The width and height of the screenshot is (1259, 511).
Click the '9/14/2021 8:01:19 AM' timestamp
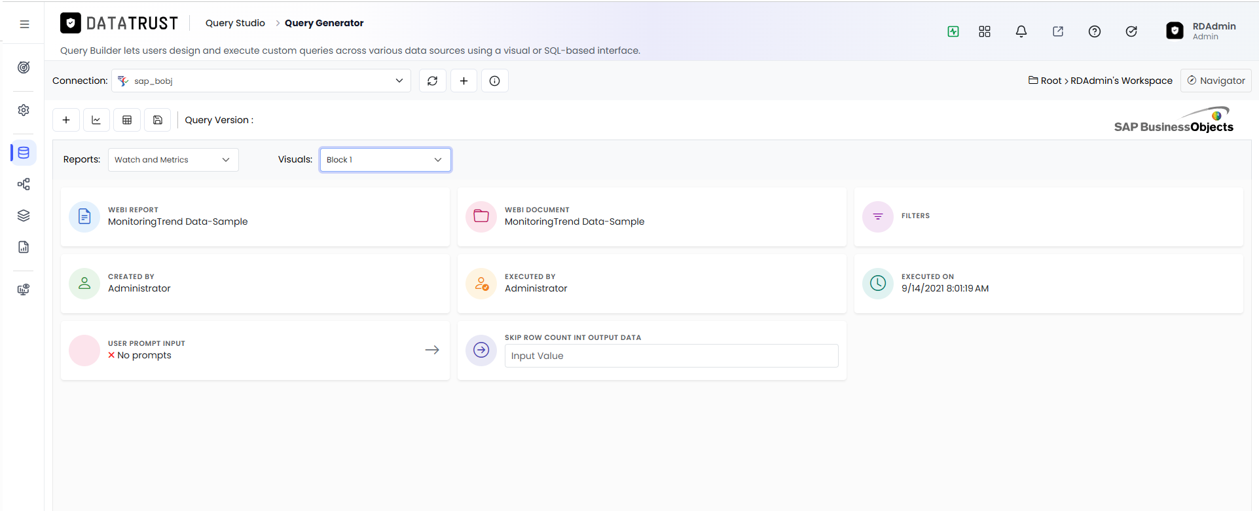click(945, 288)
